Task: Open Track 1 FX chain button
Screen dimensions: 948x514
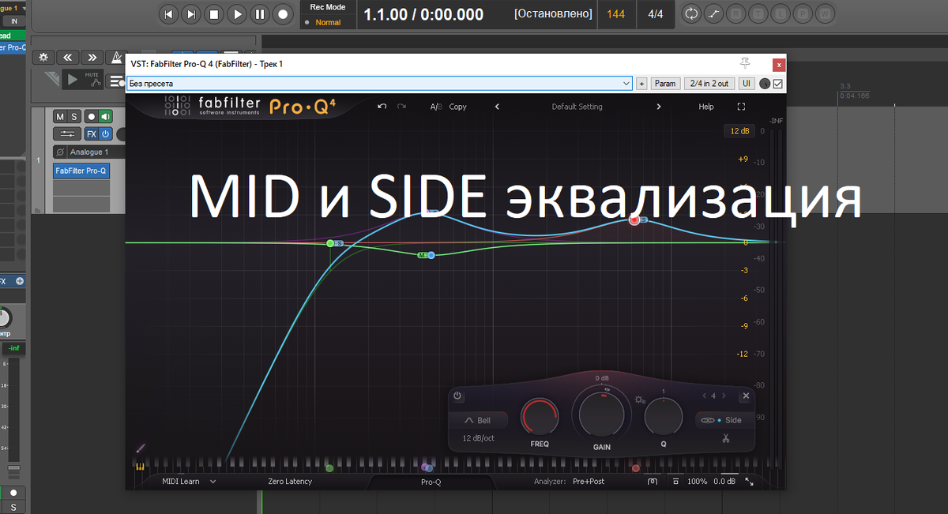Action: pos(91,134)
